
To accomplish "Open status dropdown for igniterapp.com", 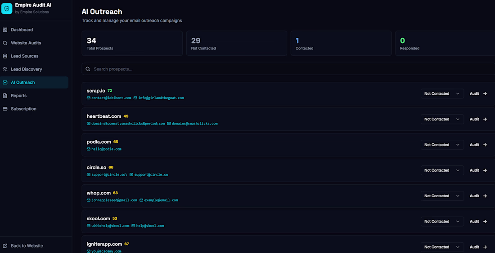I will (442, 247).
